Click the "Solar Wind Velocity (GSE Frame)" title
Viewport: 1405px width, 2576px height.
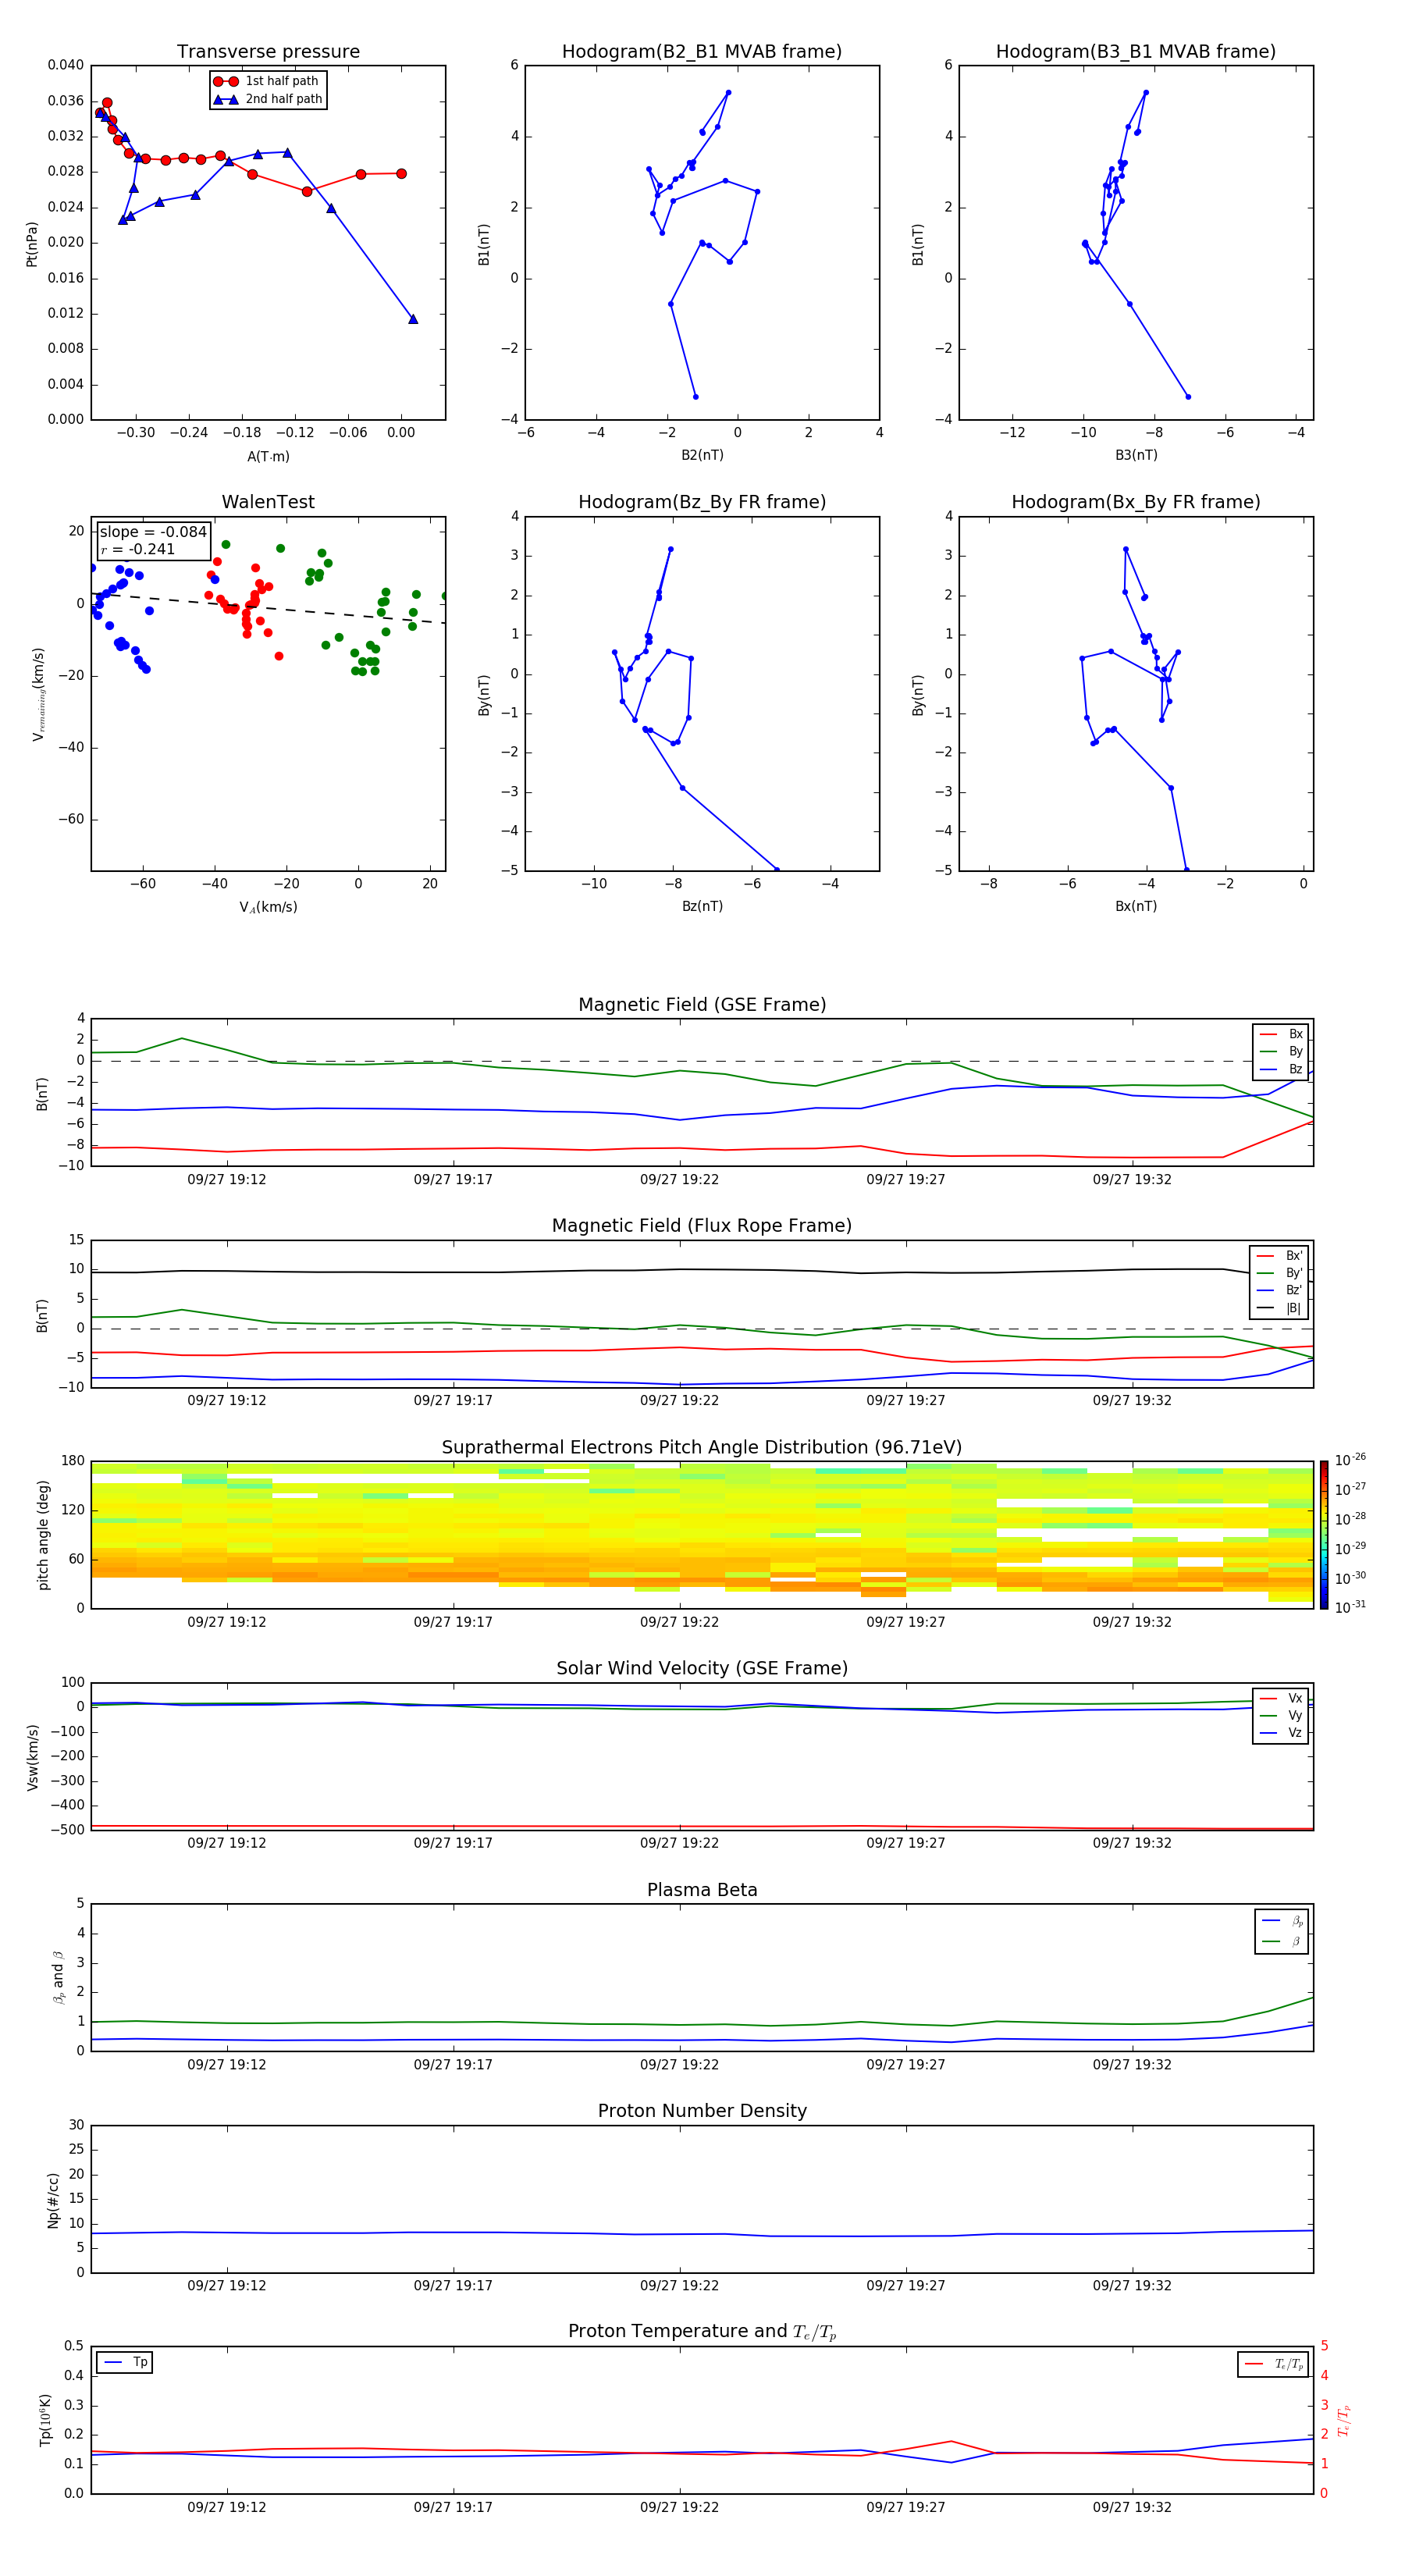(702, 1669)
